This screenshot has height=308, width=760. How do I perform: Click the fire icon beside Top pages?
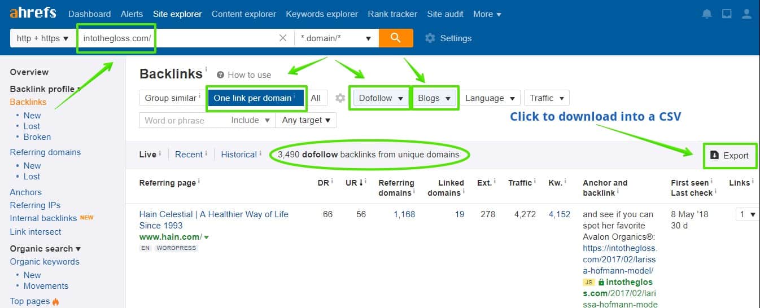click(55, 301)
